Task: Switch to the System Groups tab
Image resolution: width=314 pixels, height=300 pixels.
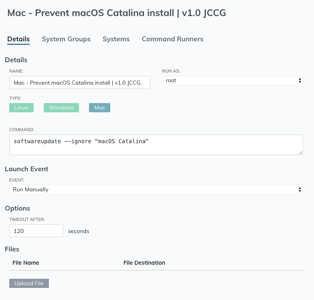Action: click(x=66, y=39)
